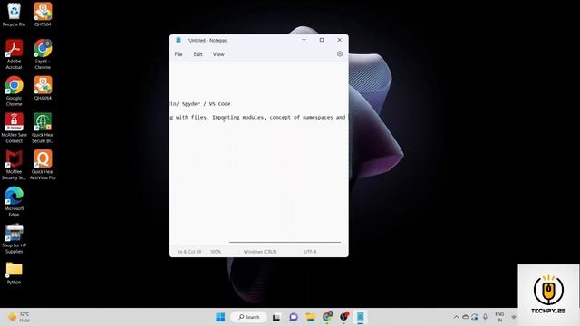
Task: Select McAfee Security Scan desktop icon
Action: [14, 165]
